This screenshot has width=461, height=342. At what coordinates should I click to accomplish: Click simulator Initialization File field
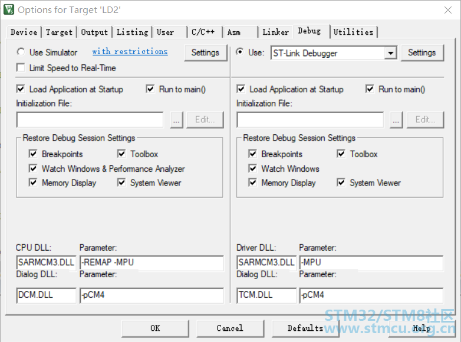90,119
